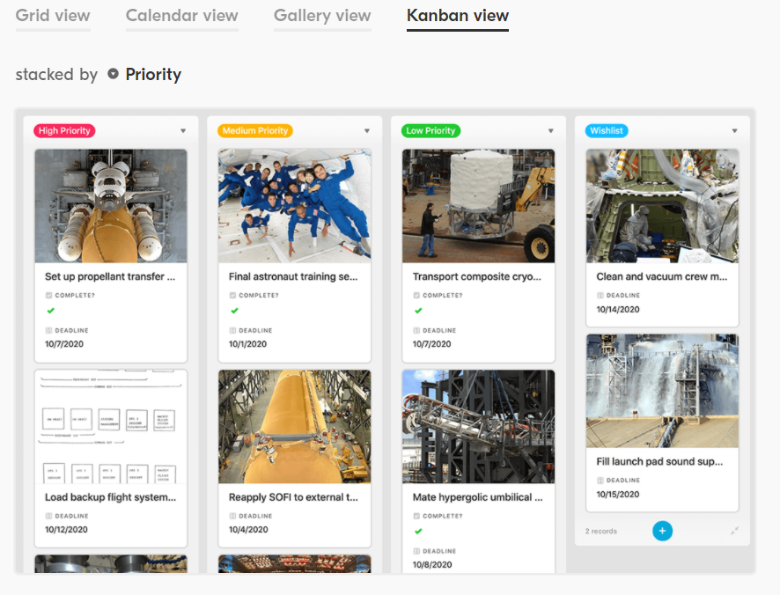Toggle complete checkmark on Mate hypergolic umbilical card

click(x=417, y=531)
